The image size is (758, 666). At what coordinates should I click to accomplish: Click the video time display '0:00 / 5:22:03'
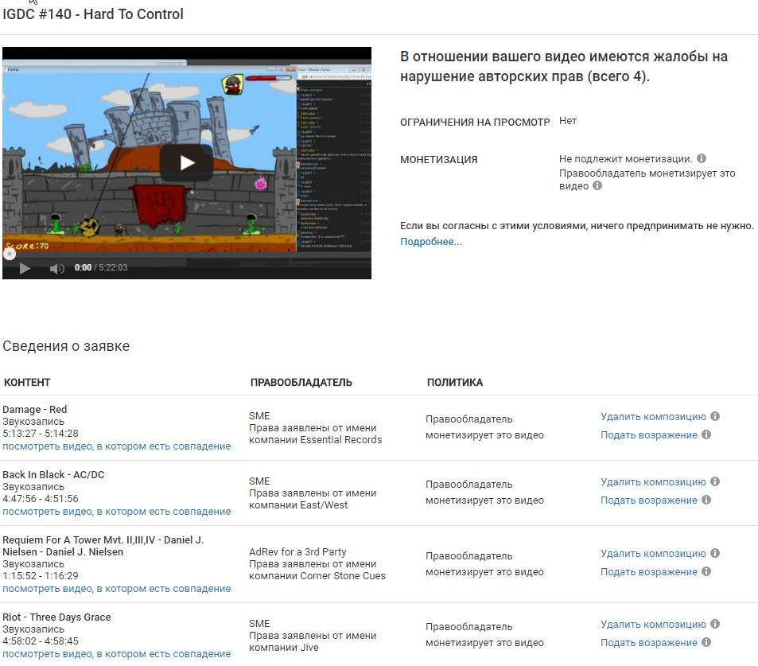click(x=101, y=267)
